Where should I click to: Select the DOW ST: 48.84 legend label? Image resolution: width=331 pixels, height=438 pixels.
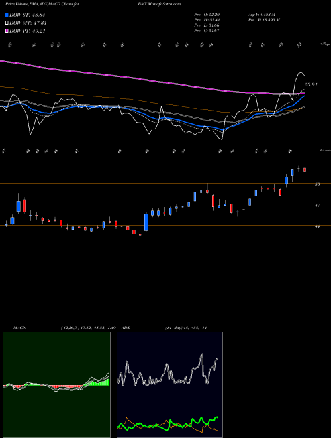point(27,15)
